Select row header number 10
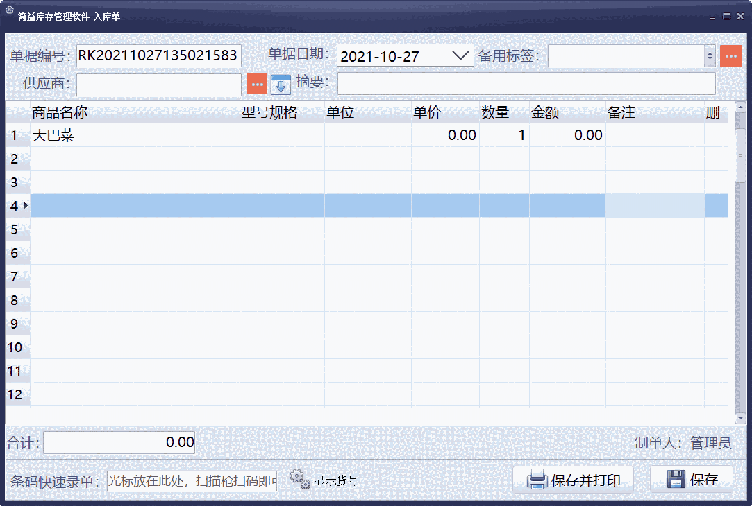Screen dimensions: 752x506 point(18,347)
